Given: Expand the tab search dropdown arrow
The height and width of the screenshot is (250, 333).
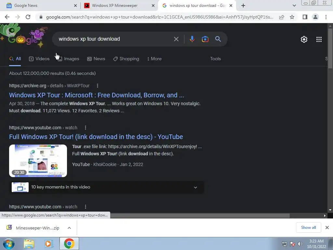Looking at the screenshot, I should click(x=294, y=6).
